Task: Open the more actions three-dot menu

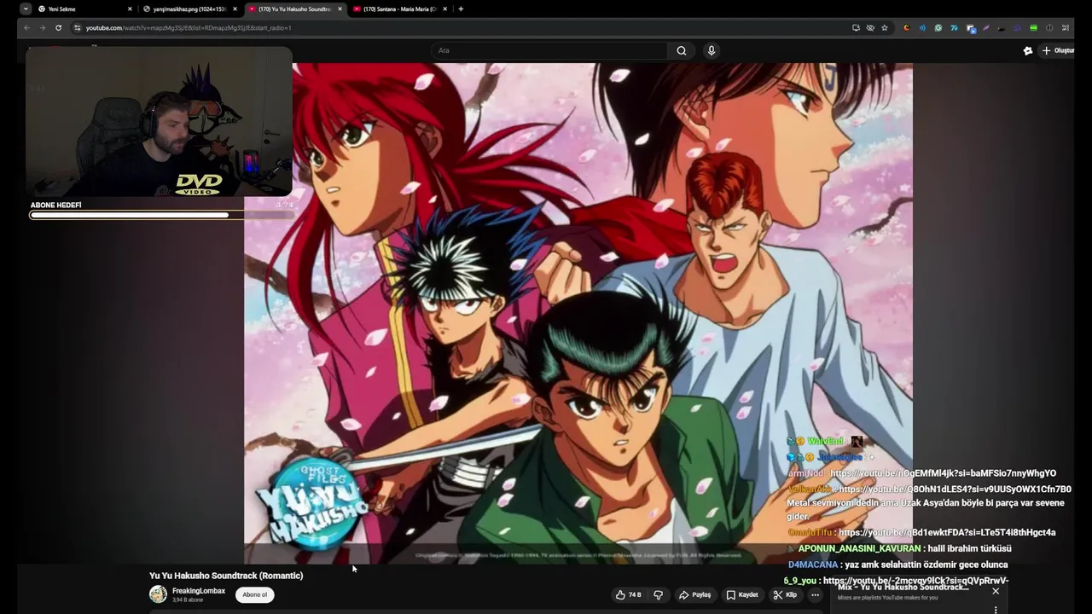Action: (815, 594)
